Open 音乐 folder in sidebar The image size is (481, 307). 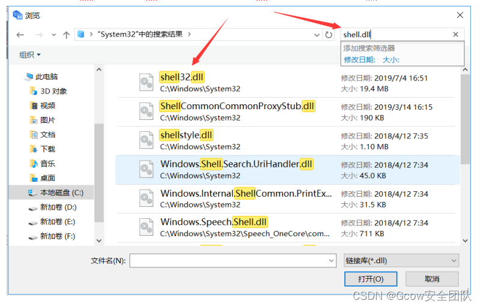43,164
